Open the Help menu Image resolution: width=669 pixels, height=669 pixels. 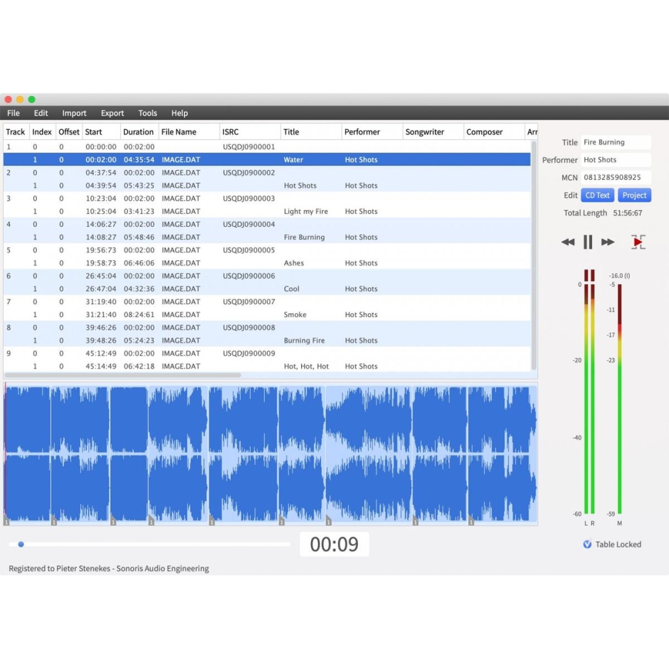tap(179, 113)
